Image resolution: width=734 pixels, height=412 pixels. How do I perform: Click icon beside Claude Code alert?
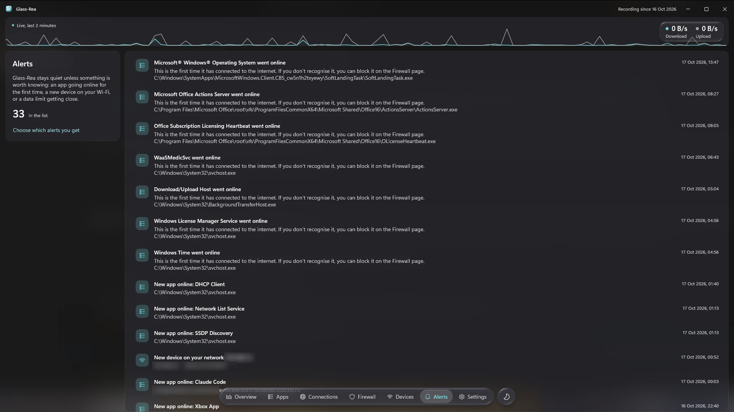tap(142, 385)
